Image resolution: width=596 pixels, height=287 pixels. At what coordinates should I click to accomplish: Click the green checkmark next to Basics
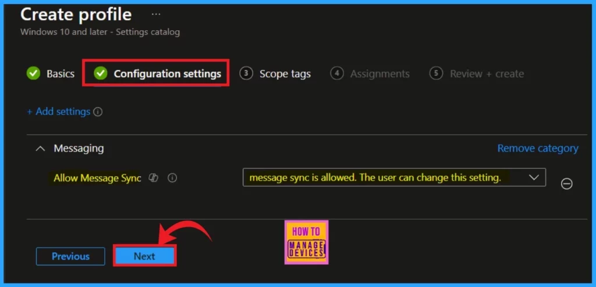[x=33, y=74]
